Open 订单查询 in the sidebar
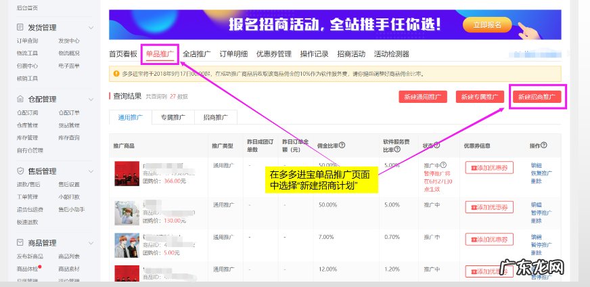The height and width of the screenshot is (287, 590). pos(27,41)
